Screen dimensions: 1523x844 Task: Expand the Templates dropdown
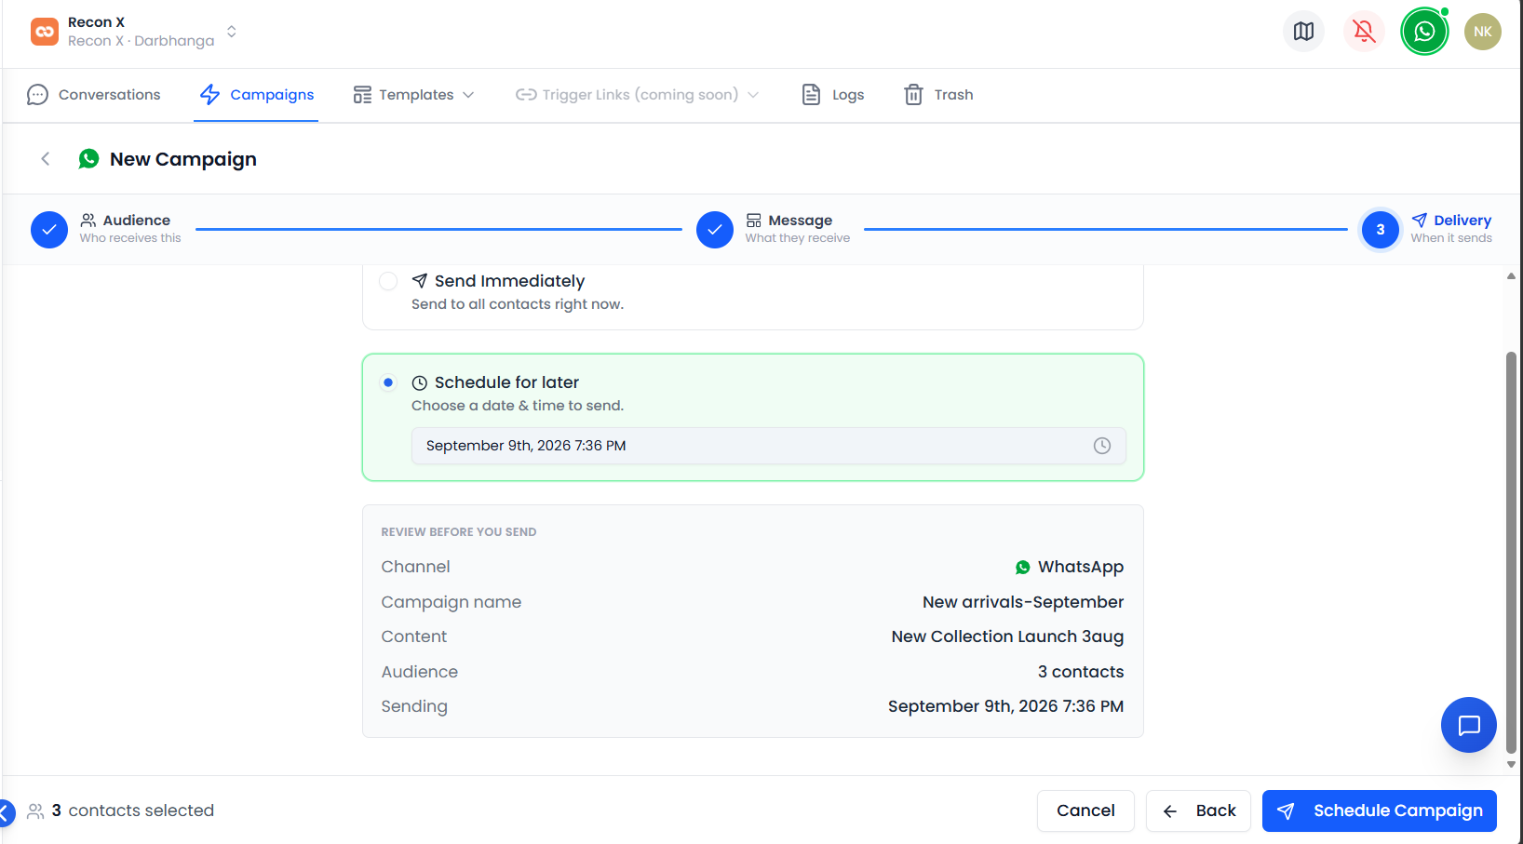click(414, 95)
